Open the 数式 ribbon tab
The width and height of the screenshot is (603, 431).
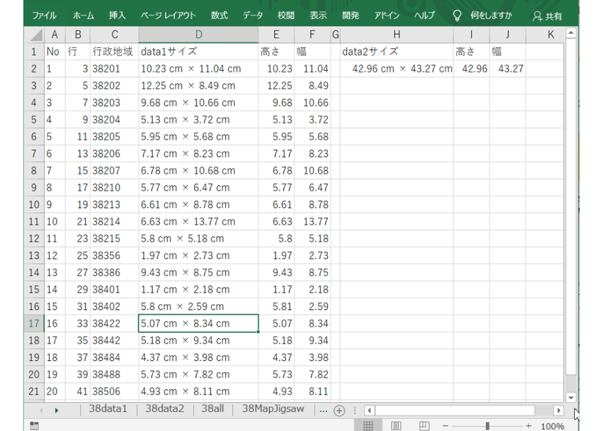(x=219, y=16)
